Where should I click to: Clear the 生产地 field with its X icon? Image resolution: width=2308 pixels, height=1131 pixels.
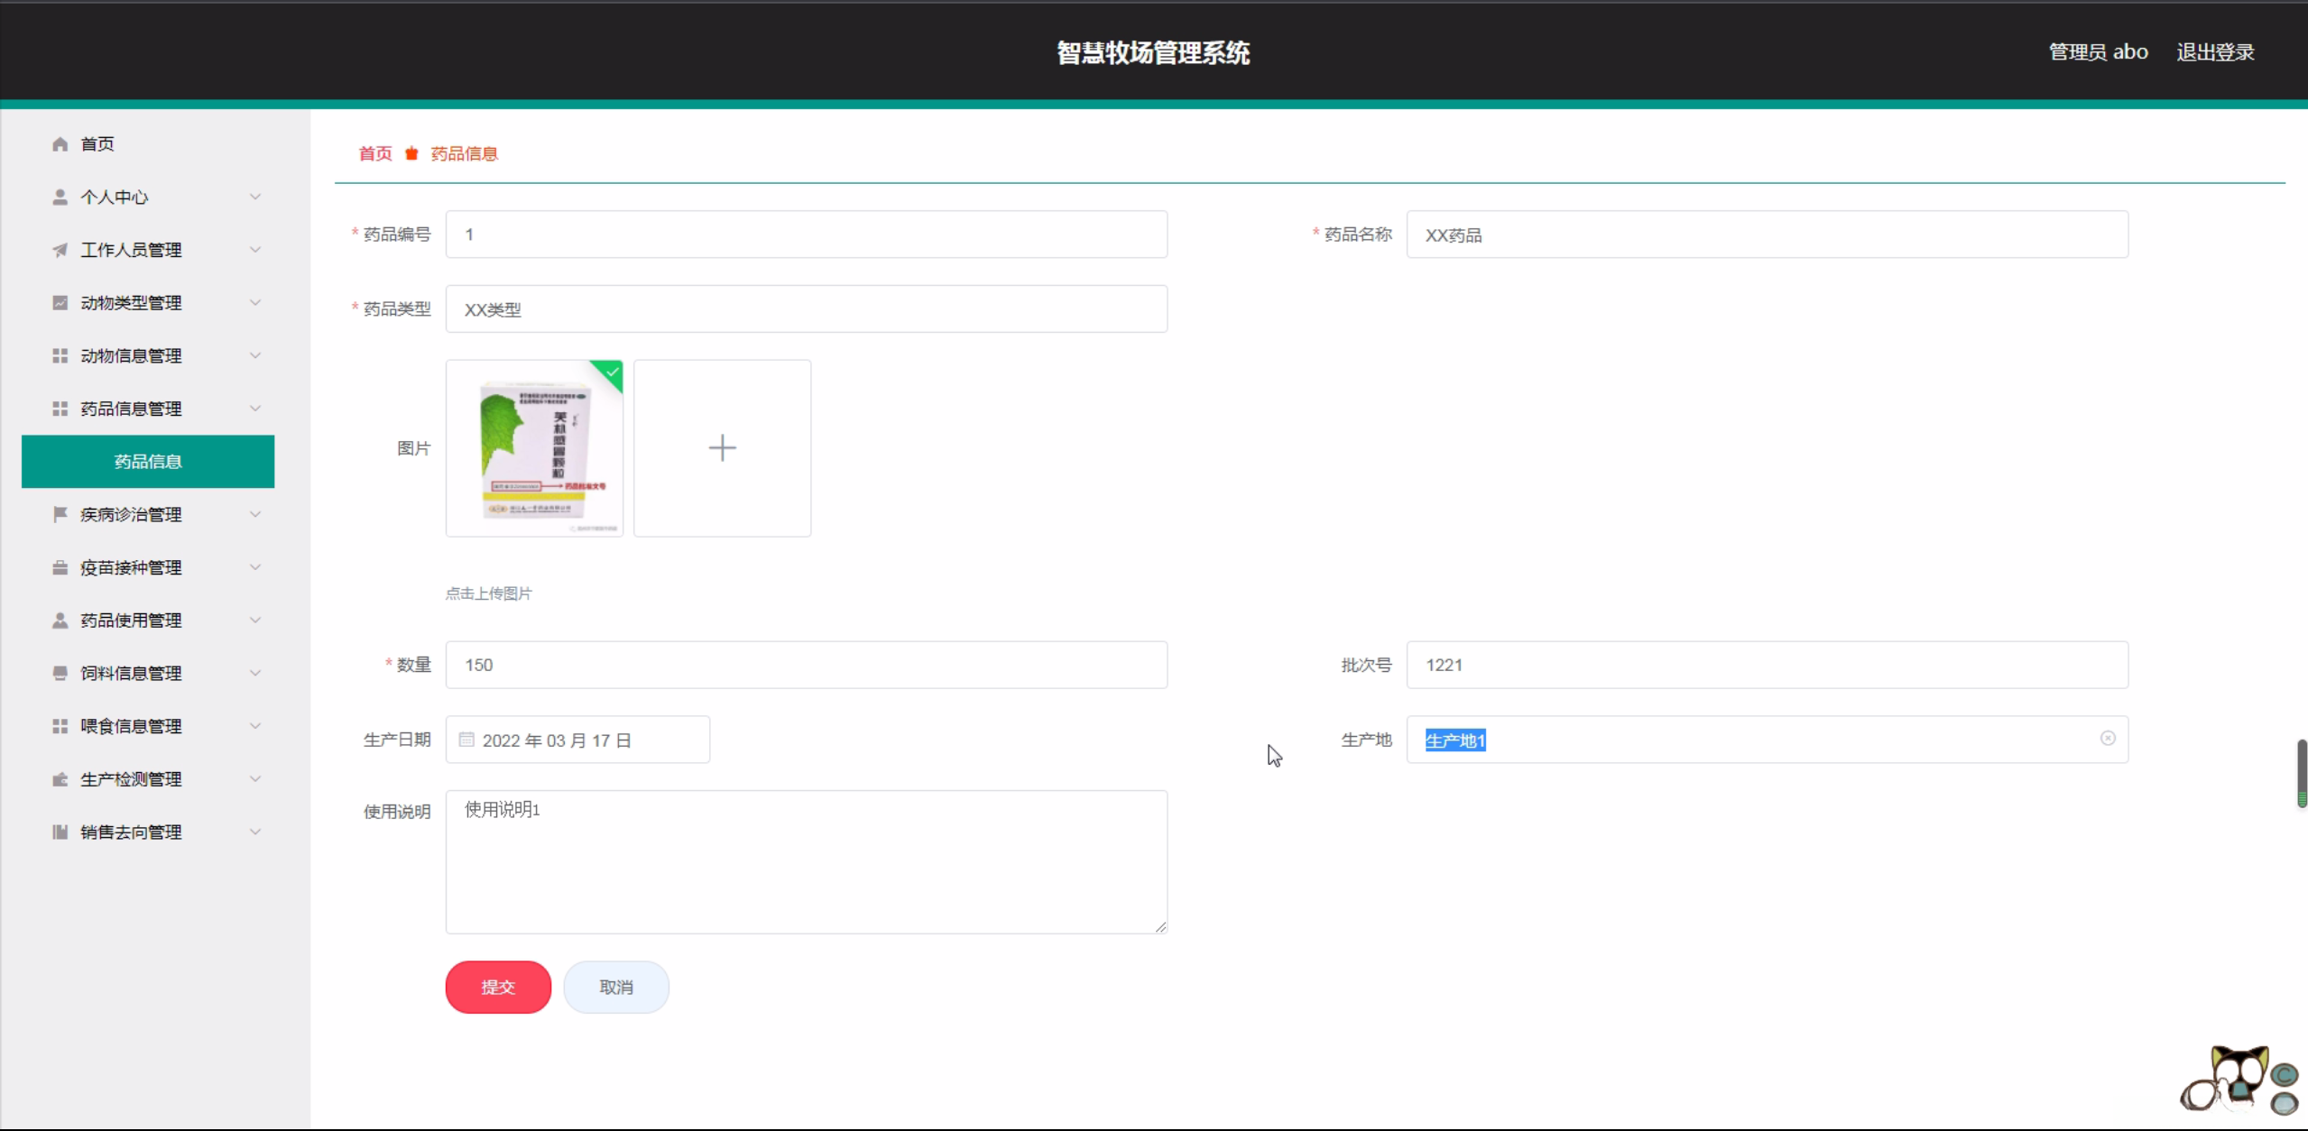pos(2108,739)
